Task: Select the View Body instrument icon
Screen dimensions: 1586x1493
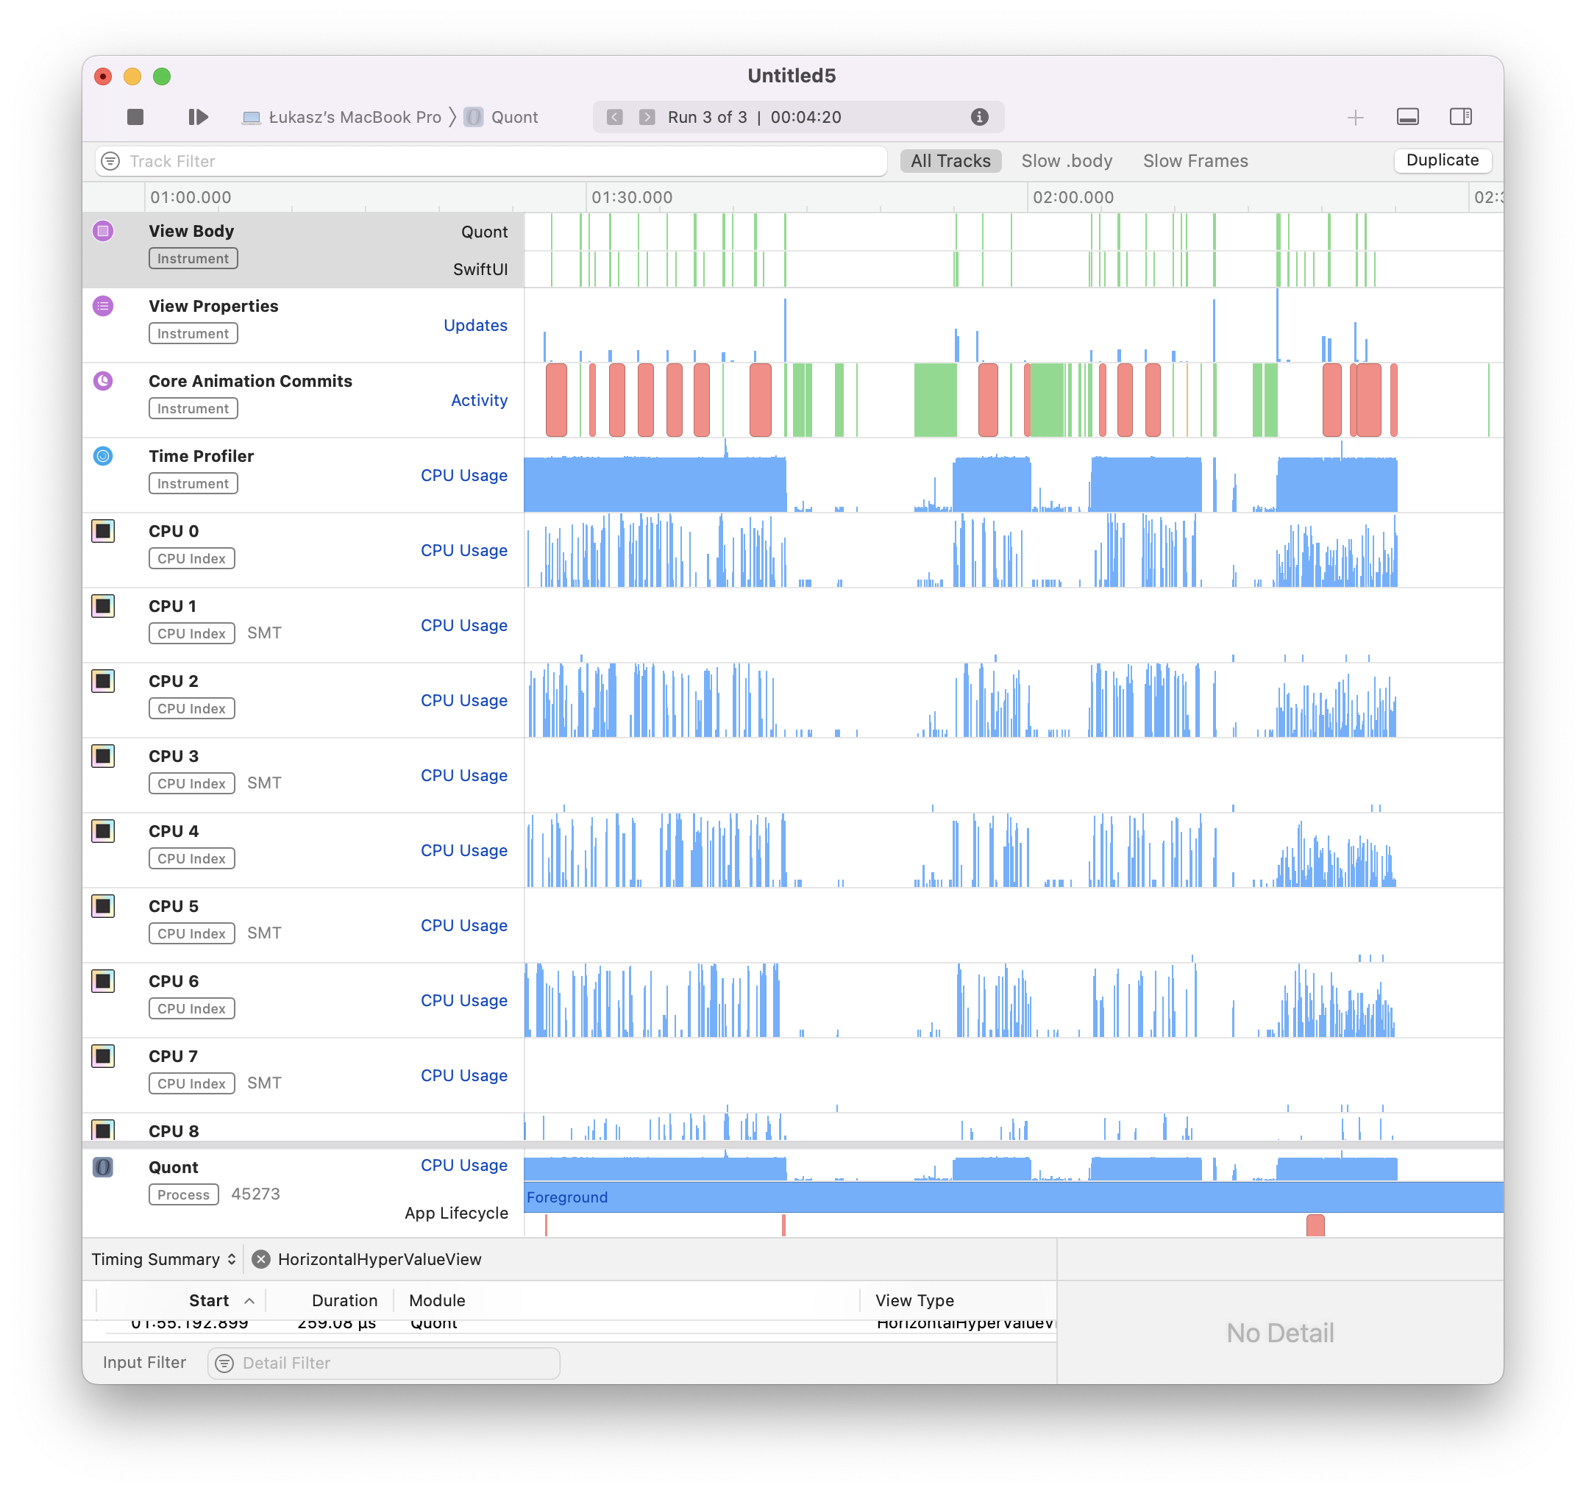Action: [x=103, y=231]
